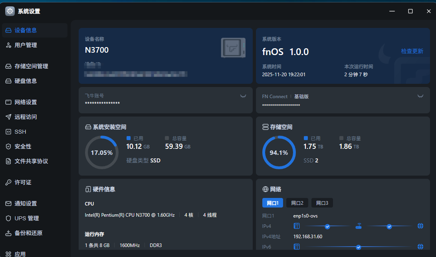Click the 用户管理 user icon
436x257 pixels.
click(8, 45)
